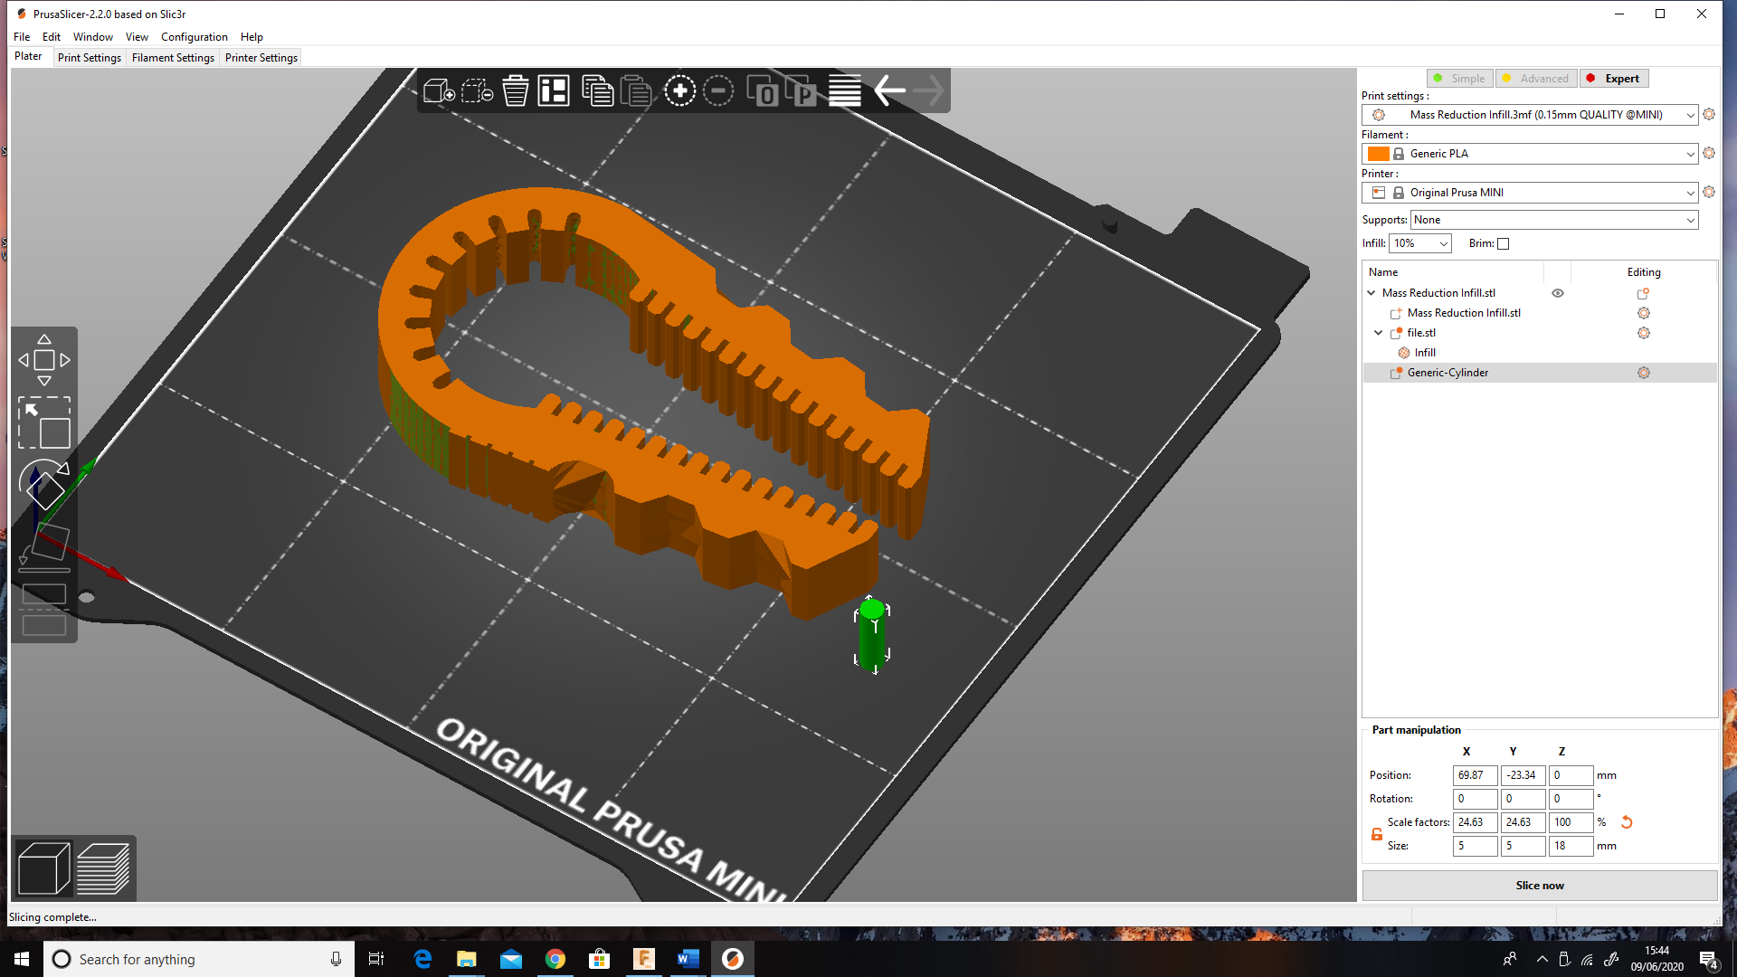Select Expert mode

click(1615, 79)
